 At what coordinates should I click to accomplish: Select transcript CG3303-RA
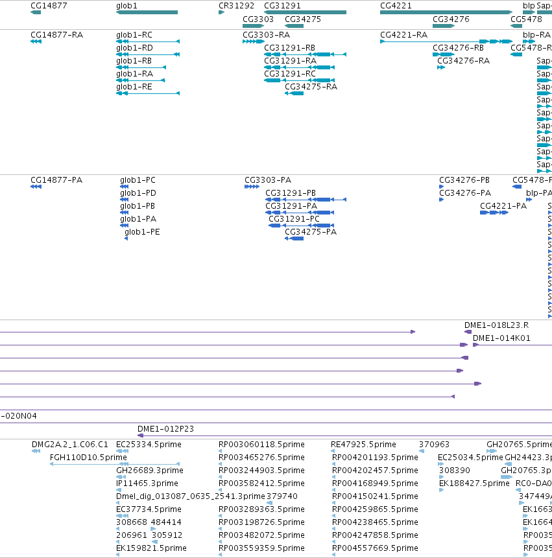click(266, 35)
